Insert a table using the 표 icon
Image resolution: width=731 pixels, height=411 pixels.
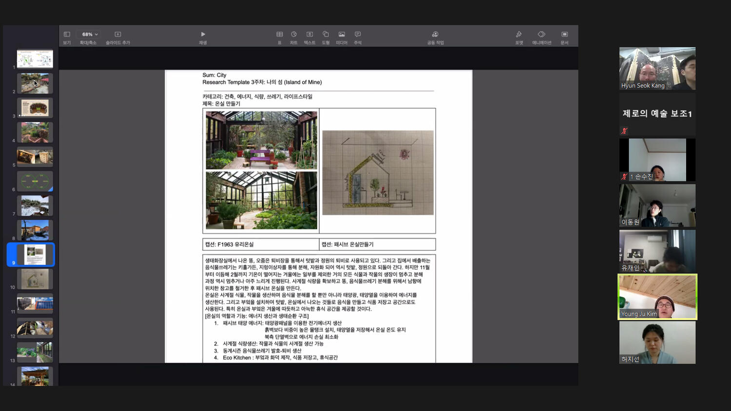point(279,35)
